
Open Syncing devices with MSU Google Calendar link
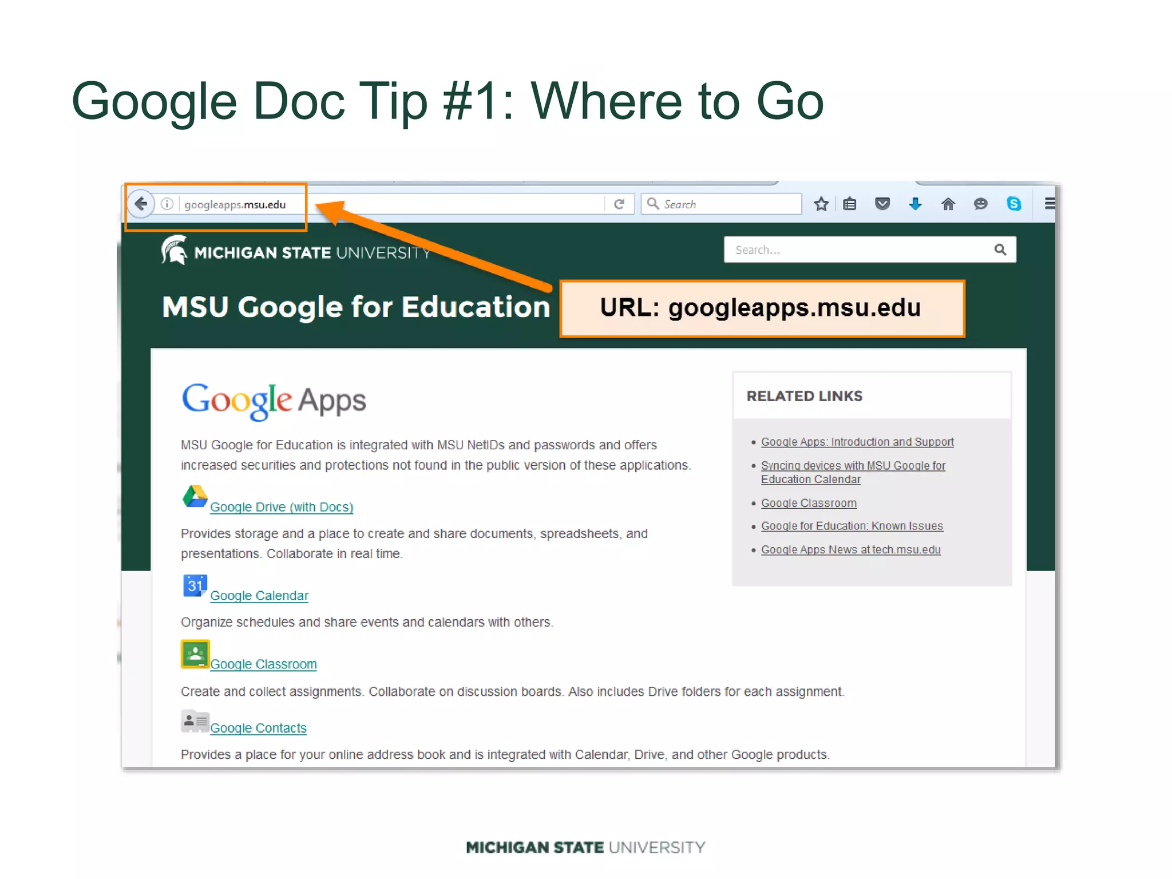click(x=853, y=473)
